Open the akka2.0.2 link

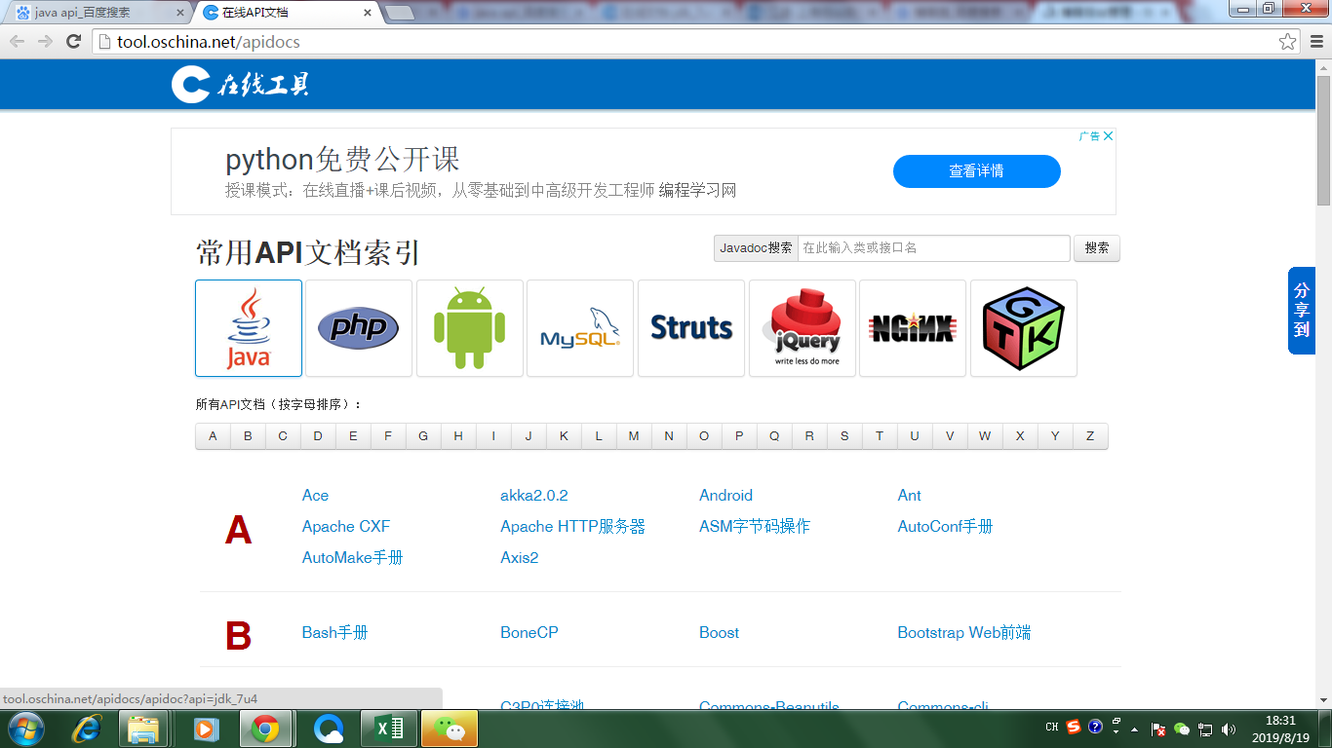click(534, 495)
